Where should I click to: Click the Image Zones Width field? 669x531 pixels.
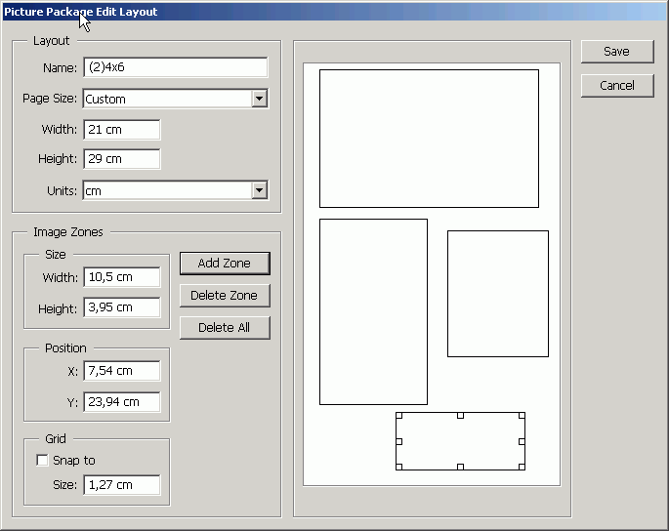122,277
